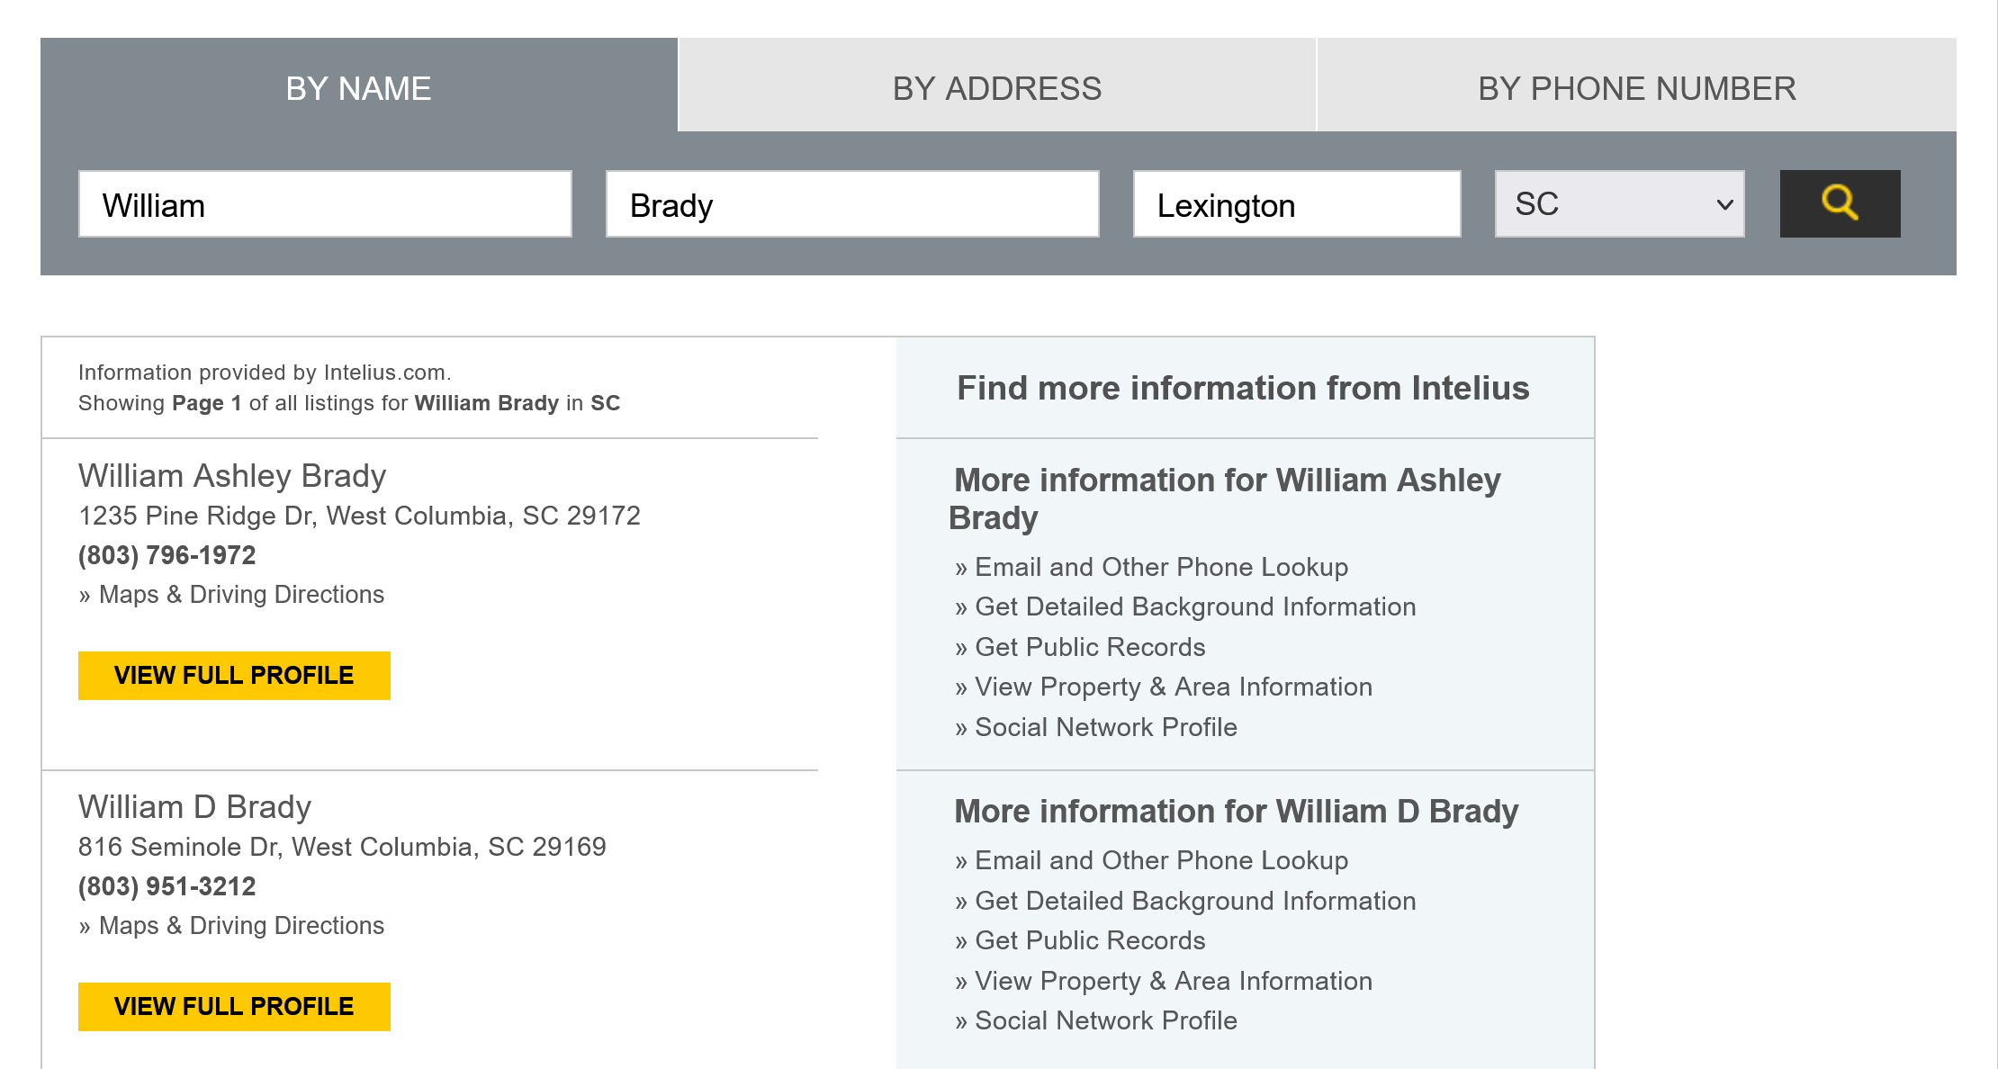Switch to the By Phone Number tab

pos(1636,88)
